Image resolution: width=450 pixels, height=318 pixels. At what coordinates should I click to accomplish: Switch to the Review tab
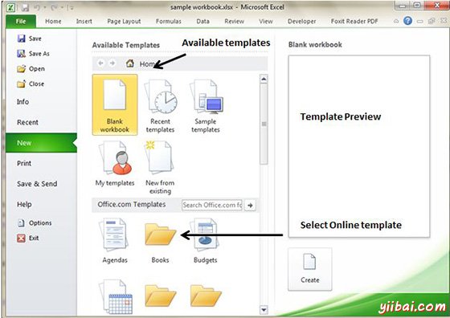pyautogui.click(x=234, y=21)
